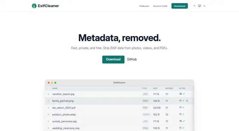This screenshot has width=239, height=131.
Task: Expand the family_portrait.png row
Action: pos(48,101)
